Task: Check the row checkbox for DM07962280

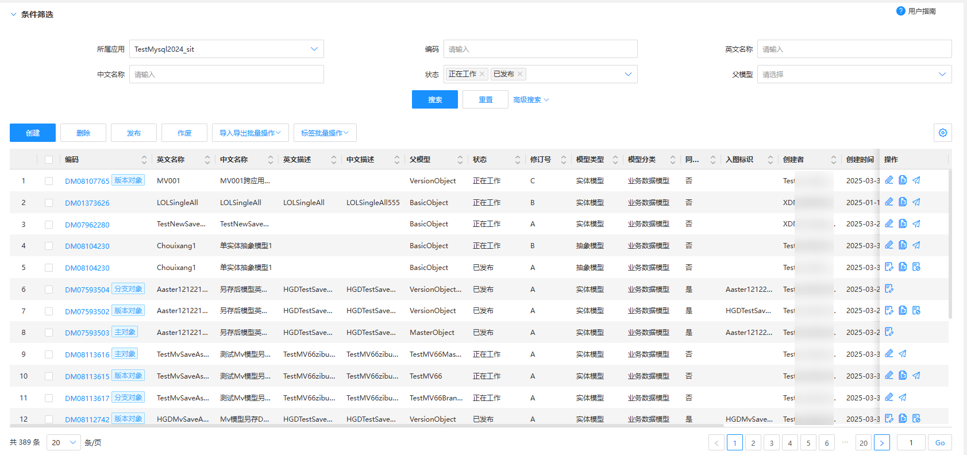Action: coord(49,225)
